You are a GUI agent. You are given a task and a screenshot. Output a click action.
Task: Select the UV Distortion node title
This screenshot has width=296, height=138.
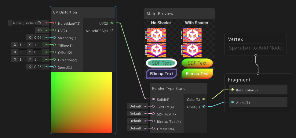click(x=65, y=12)
